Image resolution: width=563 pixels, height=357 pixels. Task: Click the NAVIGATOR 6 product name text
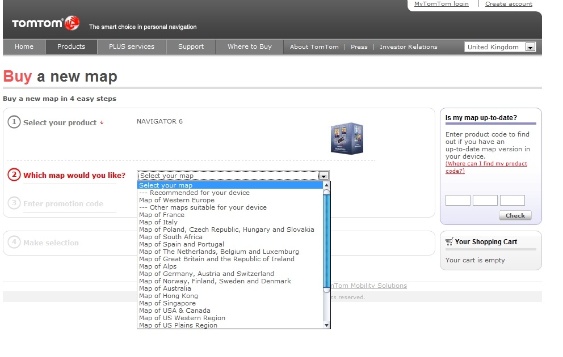pyautogui.click(x=160, y=121)
